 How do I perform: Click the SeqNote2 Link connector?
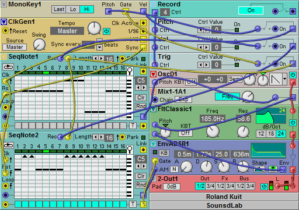pyautogui.click(x=144, y=150)
